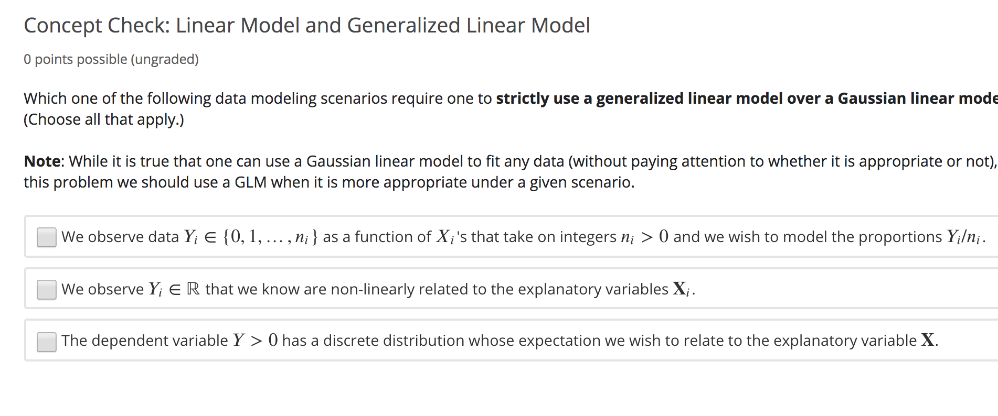Toggle the checkbox about non-linearly related variables
The height and width of the screenshot is (416, 998).
[x=46, y=289]
